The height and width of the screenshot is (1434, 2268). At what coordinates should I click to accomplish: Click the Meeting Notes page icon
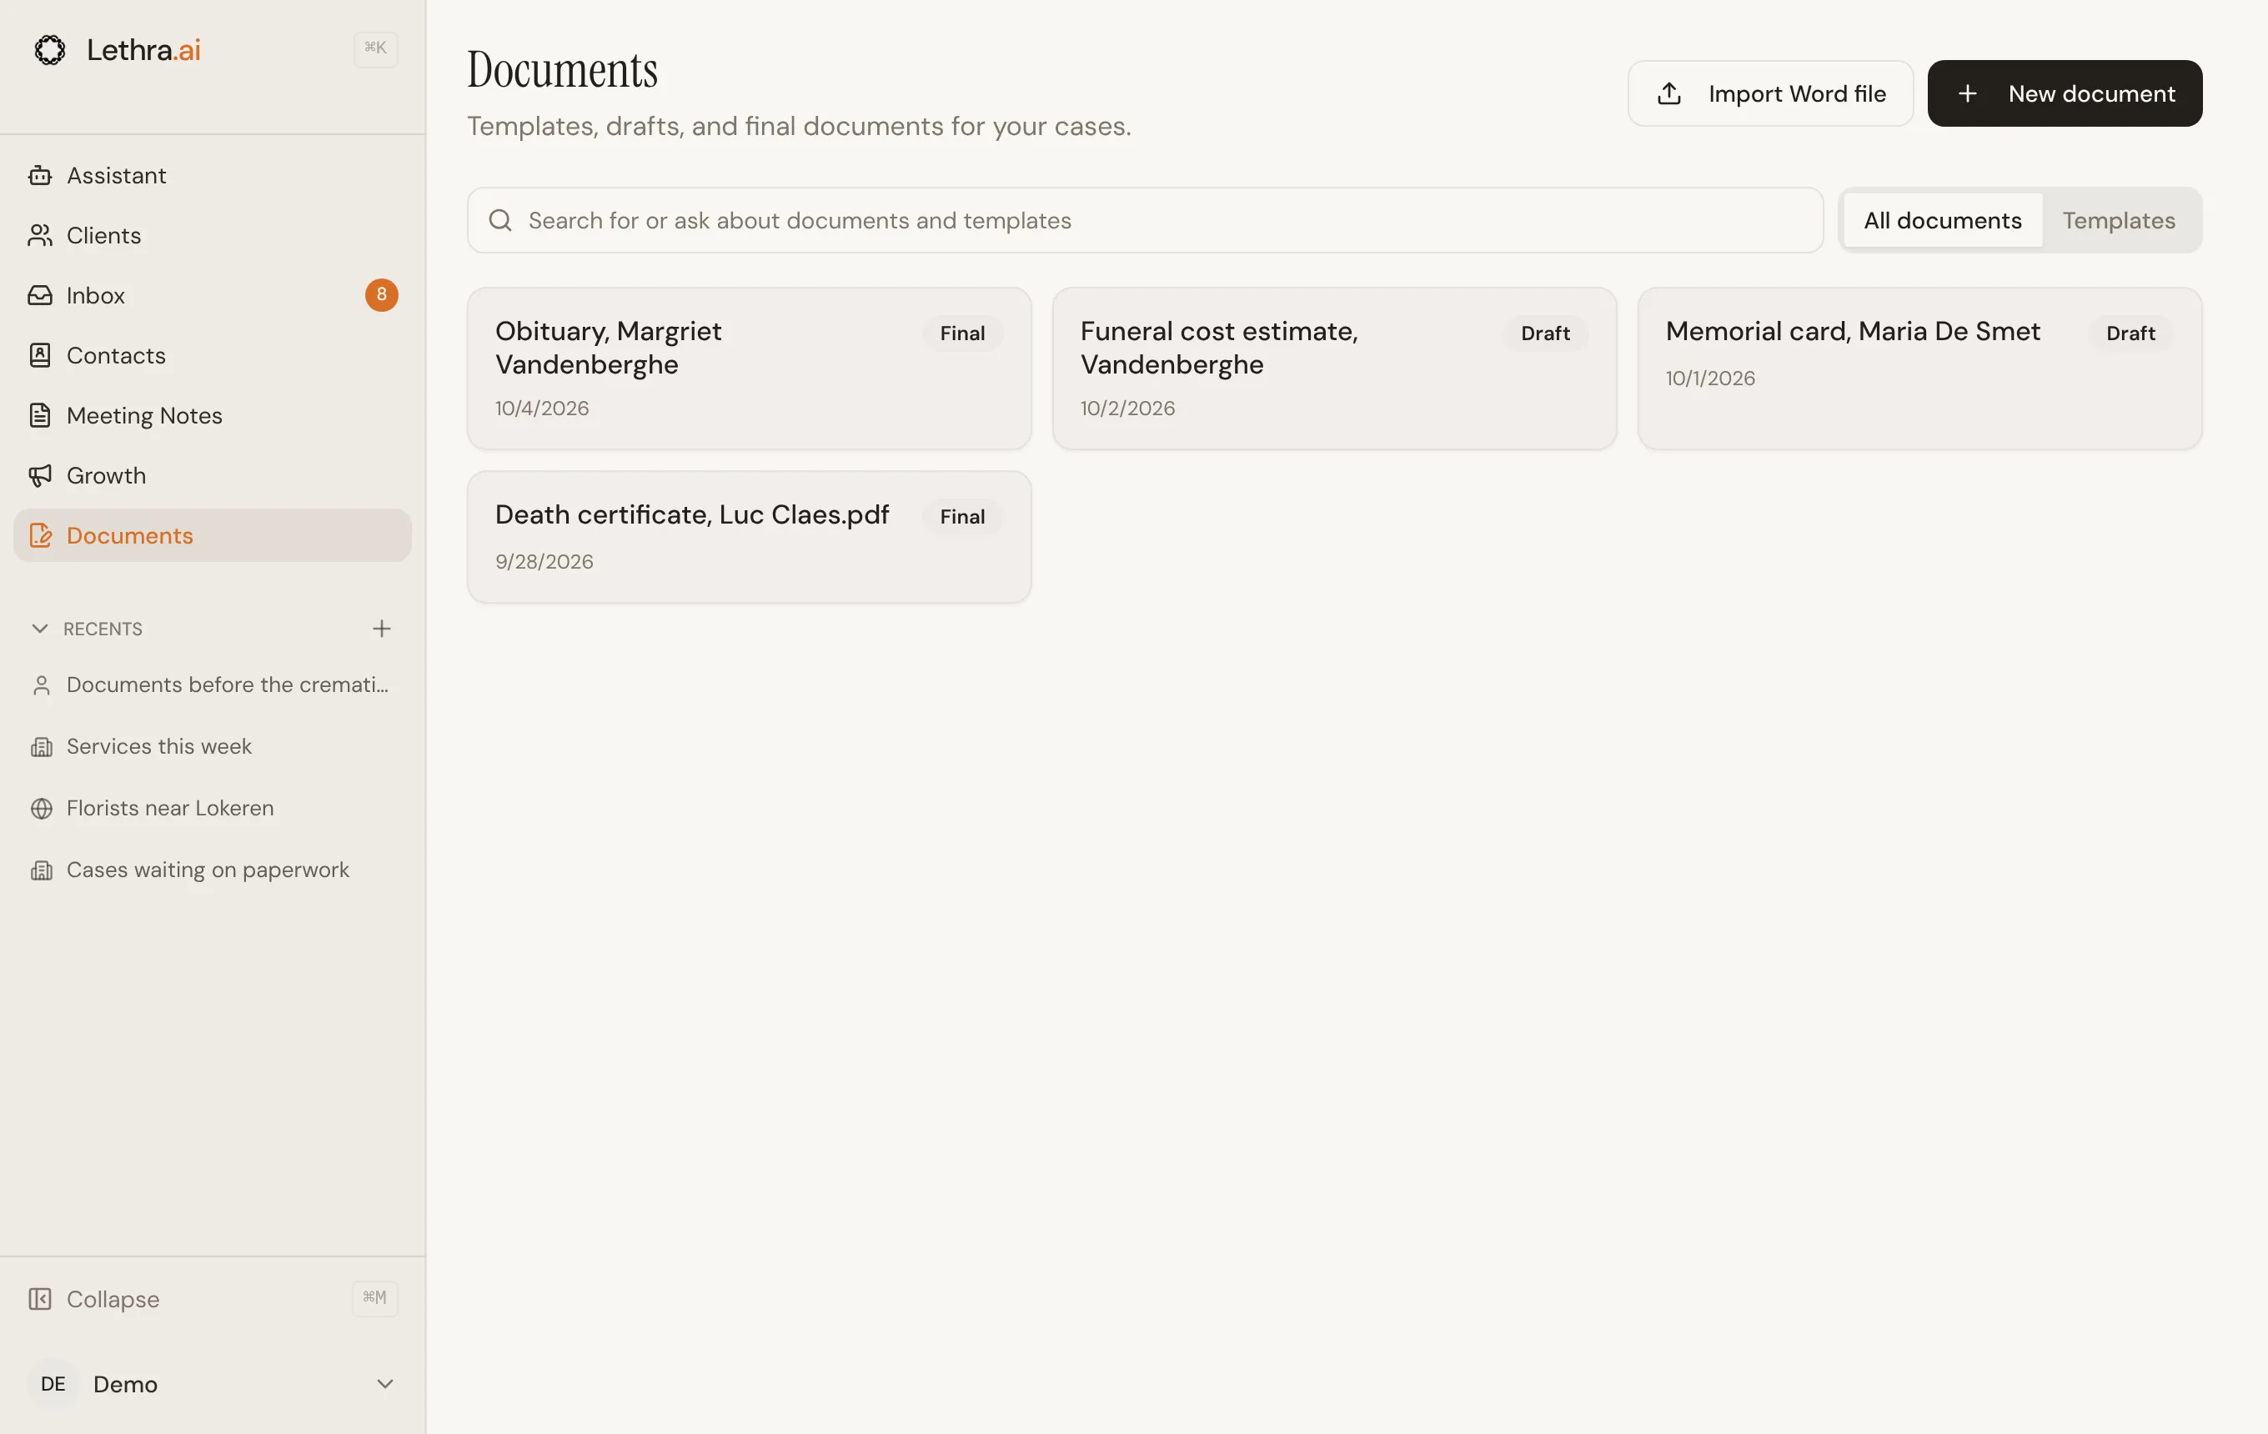click(x=39, y=415)
